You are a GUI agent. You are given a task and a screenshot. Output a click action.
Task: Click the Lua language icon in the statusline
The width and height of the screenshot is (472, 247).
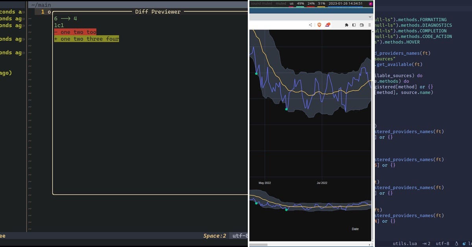coord(464,243)
